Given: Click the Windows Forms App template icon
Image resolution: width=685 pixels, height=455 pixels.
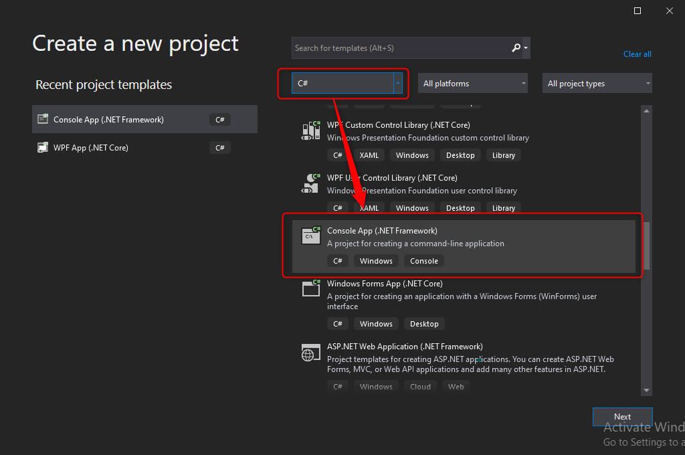Looking at the screenshot, I should pos(311,288).
